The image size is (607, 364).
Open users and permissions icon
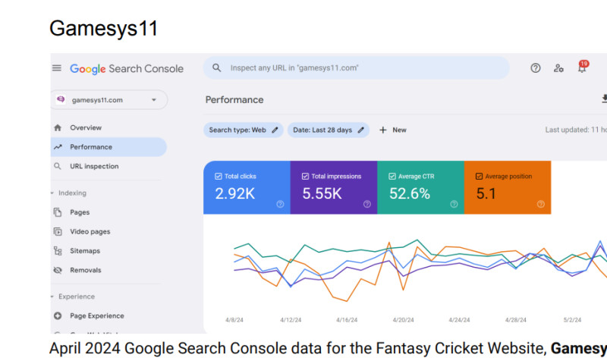tap(558, 68)
